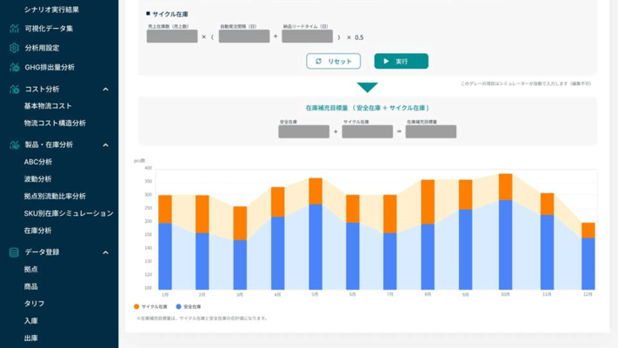This screenshot has width=618, height=348.
Task: Toggle 安全在庫 blue legend series
Action: click(178, 307)
